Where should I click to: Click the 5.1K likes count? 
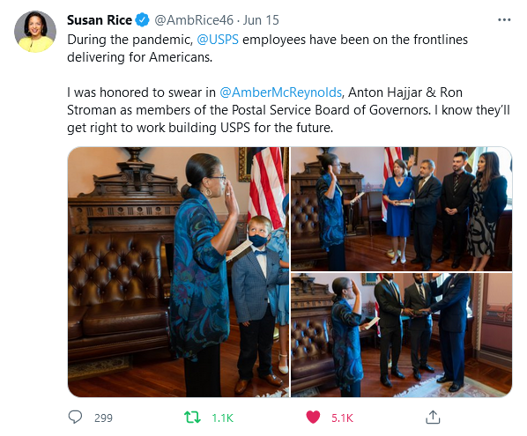pos(342,418)
